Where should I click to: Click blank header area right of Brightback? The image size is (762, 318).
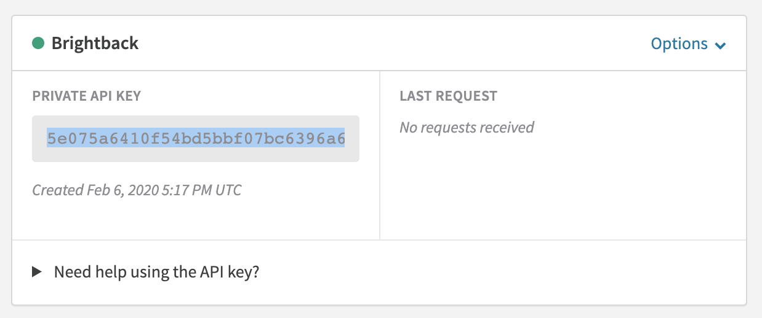click(394, 44)
